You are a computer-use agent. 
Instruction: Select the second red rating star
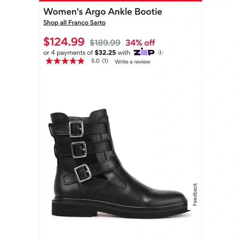tap(57, 61)
